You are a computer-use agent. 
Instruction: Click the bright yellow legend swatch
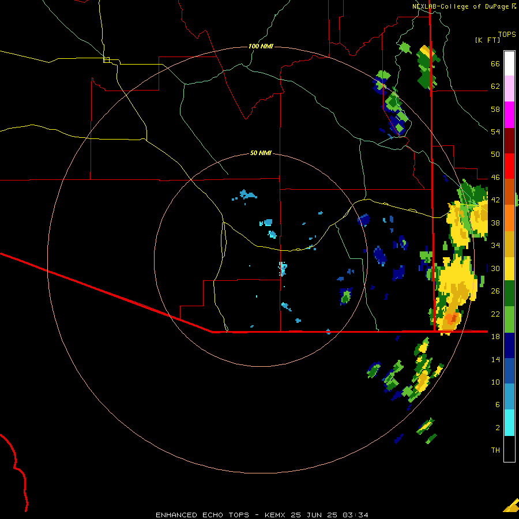(509, 269)
